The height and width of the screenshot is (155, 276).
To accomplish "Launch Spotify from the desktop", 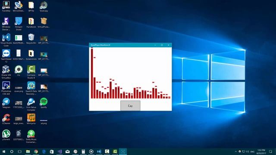I will pyautogui.click(x=44, y=103).
